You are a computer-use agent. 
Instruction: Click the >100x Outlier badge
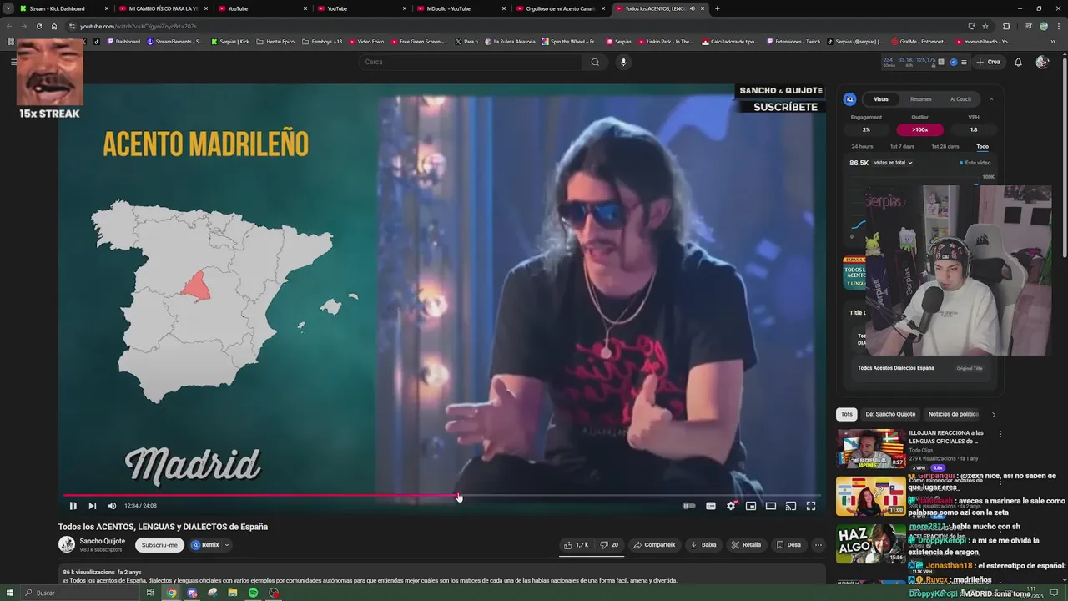pyautogui.click(x=919, y=129)
